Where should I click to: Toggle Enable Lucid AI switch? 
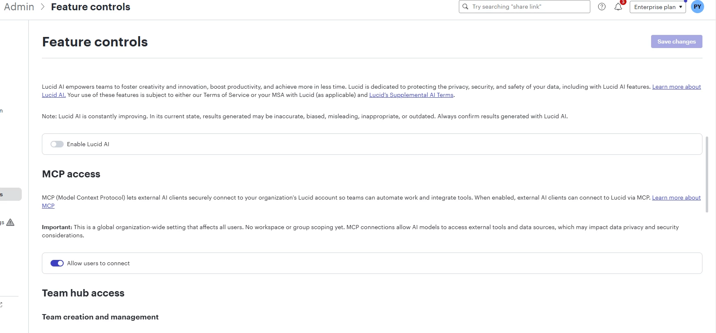pyautogui.click(x=57, y=144)
